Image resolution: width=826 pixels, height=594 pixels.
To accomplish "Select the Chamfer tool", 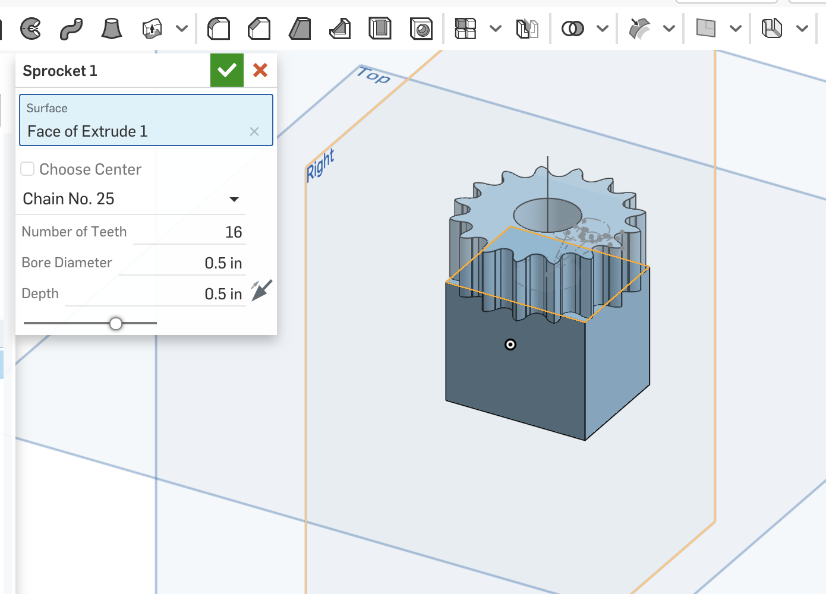I will 259,28.
